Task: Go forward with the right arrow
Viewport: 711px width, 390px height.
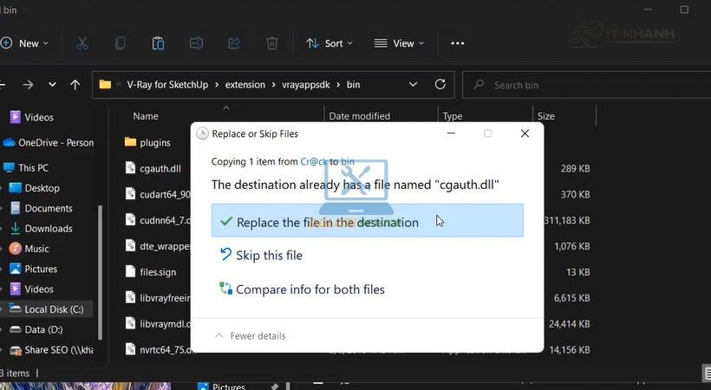Action: pos(28,85)
